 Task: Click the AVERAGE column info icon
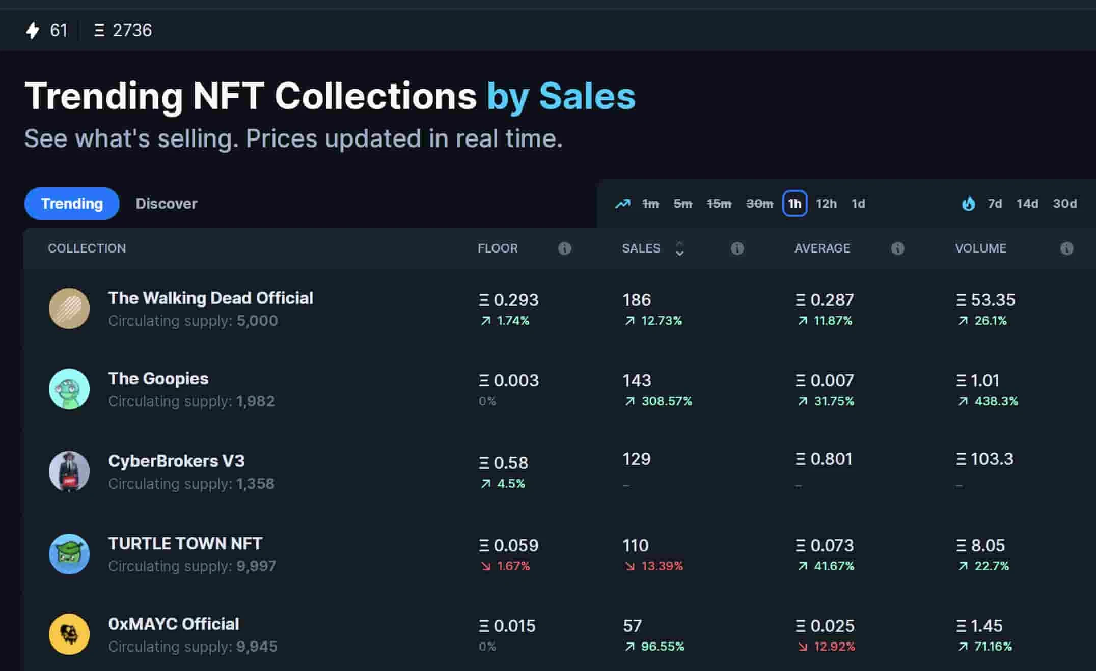[897, 248]
